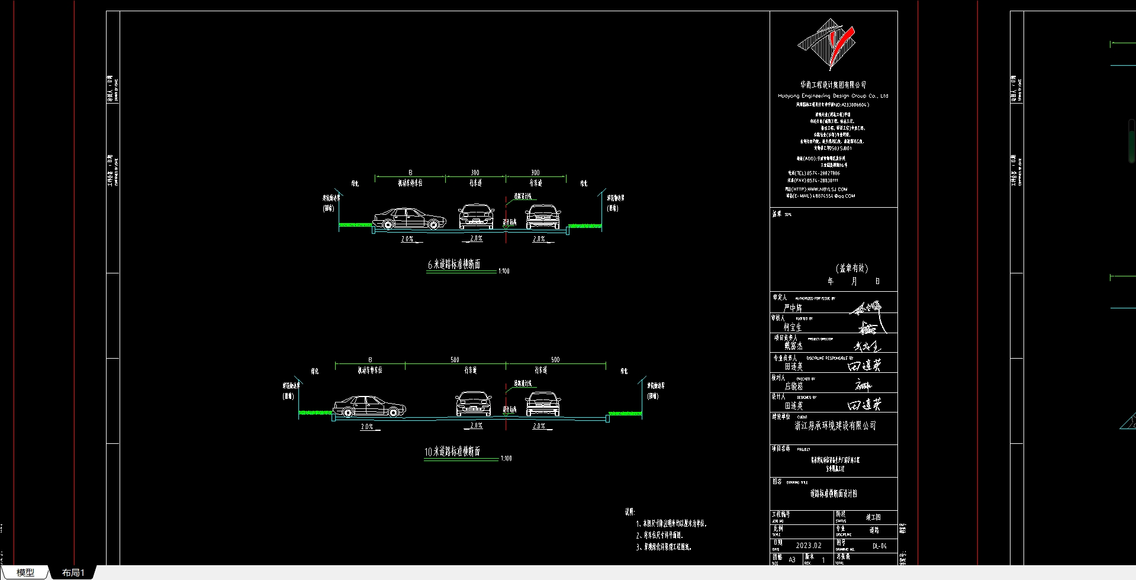Image resolution: width=1136 pixels, height=580 pixels.
Task: Select the 设计标高 marker in 10米 section
Action: pos(510,410)
